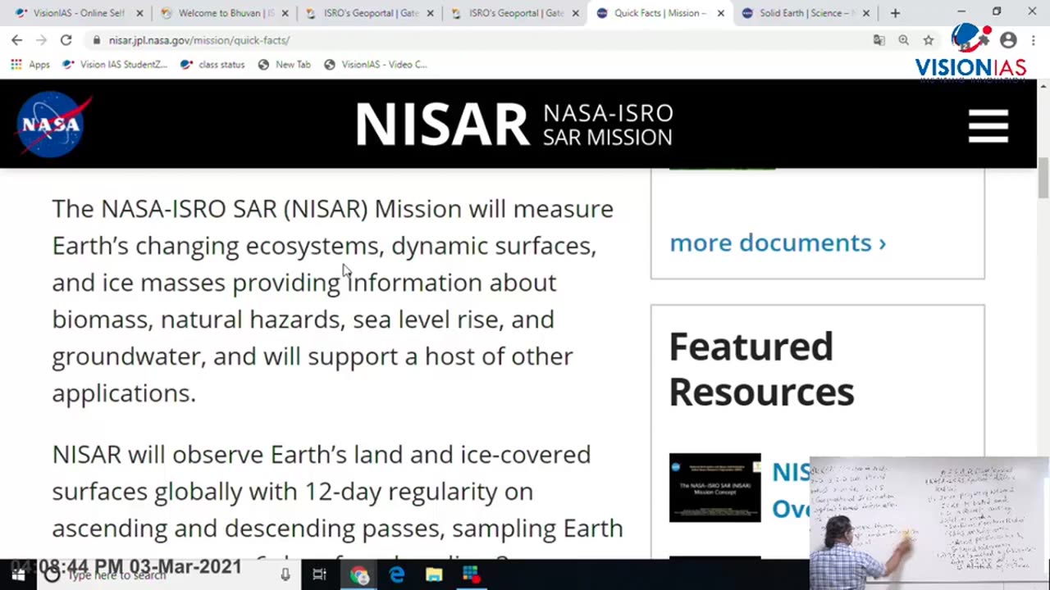1050x590 pixels.
Task: Open Task View in the taskbar
Action: point(319,574)
